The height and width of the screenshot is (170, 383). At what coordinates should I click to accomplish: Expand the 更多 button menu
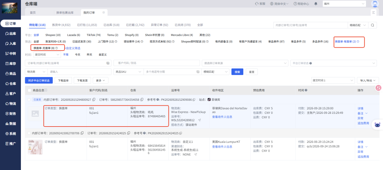point(101,80)
